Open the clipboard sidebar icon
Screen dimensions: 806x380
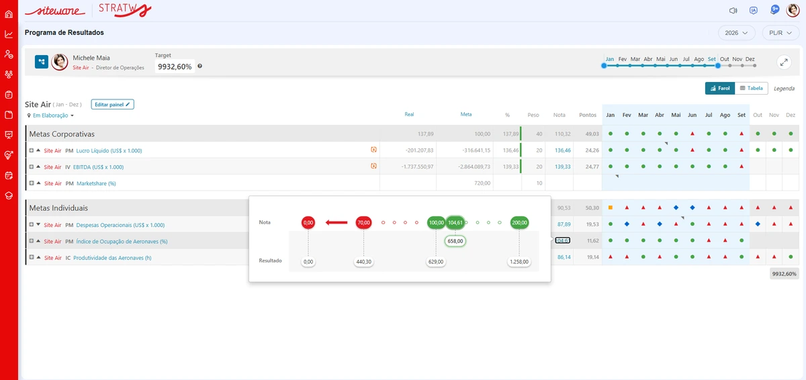(9, 95)
